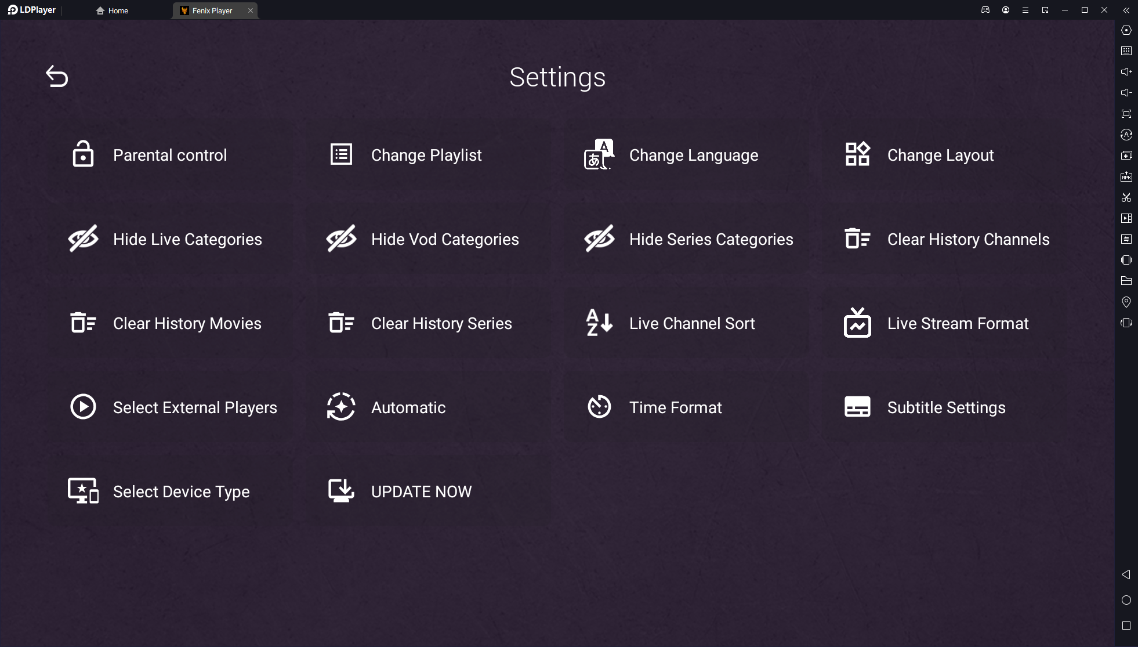Click the Select External Players play icon
1138x647 pixels.
pos(83,407)
